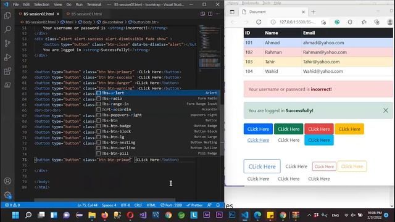This screenshot has width=395, height=222.
Task: Click the body breadcrumb segment
Action: [85, 22]
